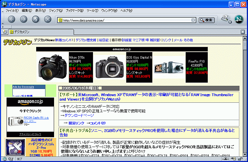
Task: Click the Nikon D70s camera thumbnail
Action: [52, 64]
